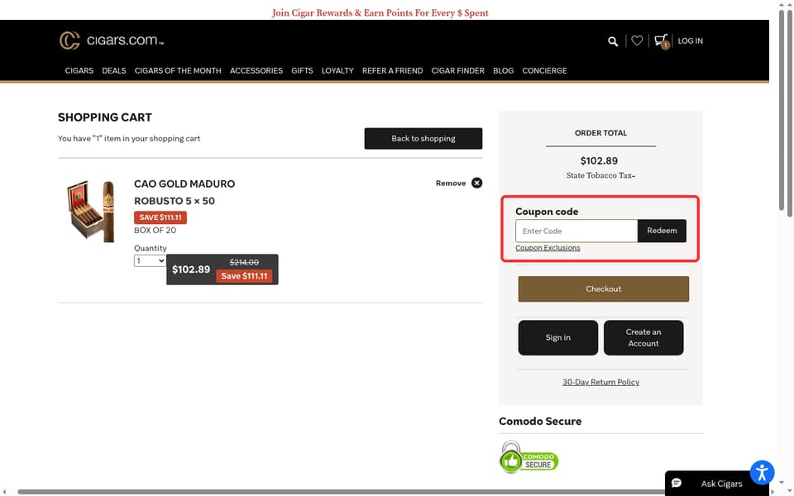The width and height of the screenshot is (794, 496).
Task: Click the Remove X icon
Action: point(476,183)
